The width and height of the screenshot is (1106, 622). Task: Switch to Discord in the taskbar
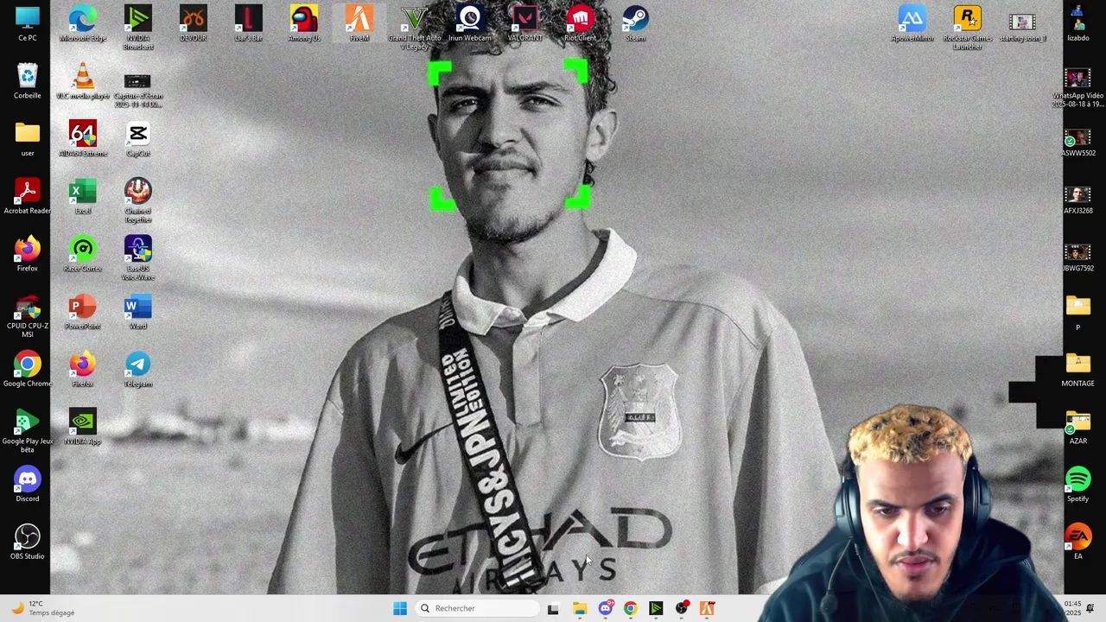605,608
